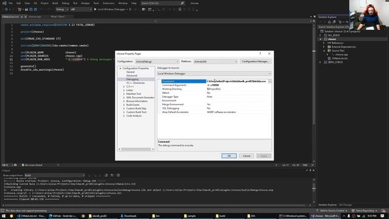The height and width of the screenshot is (219, 389).
Task: Close the CMakeLists.txt editor tab
Action: click(x=26, y=16)
